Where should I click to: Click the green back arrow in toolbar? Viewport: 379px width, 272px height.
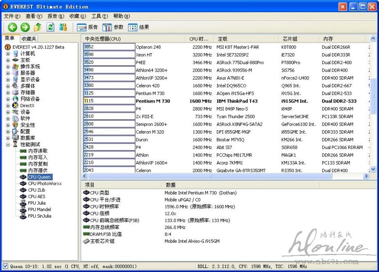pos(12,27)
